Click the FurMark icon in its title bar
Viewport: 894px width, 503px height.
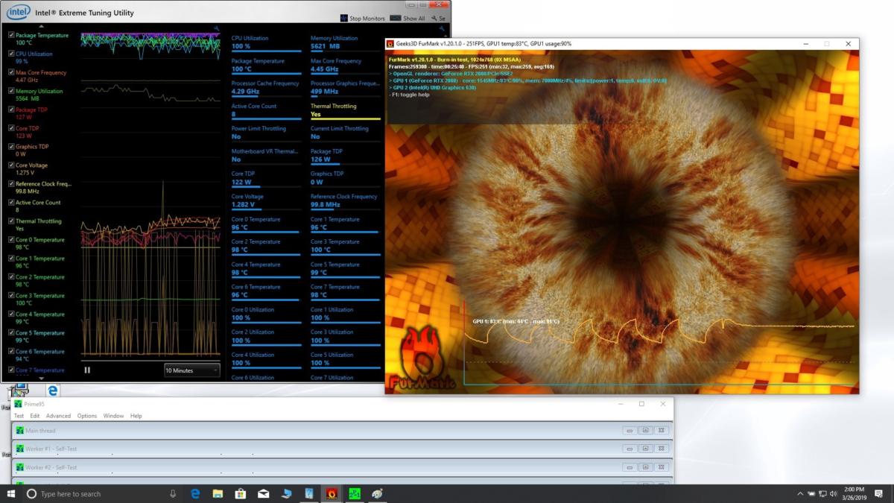[390, 44]
